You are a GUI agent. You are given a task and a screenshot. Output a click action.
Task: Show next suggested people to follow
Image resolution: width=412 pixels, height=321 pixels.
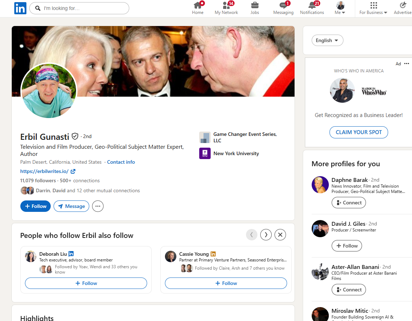pos(266,235)
